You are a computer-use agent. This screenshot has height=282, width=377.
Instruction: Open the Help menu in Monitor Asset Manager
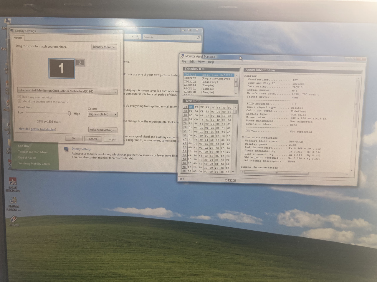211,62
